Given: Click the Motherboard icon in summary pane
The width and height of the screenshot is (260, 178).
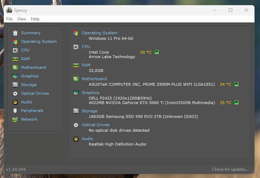Looking at the screenshot, I should click(76, 79).
